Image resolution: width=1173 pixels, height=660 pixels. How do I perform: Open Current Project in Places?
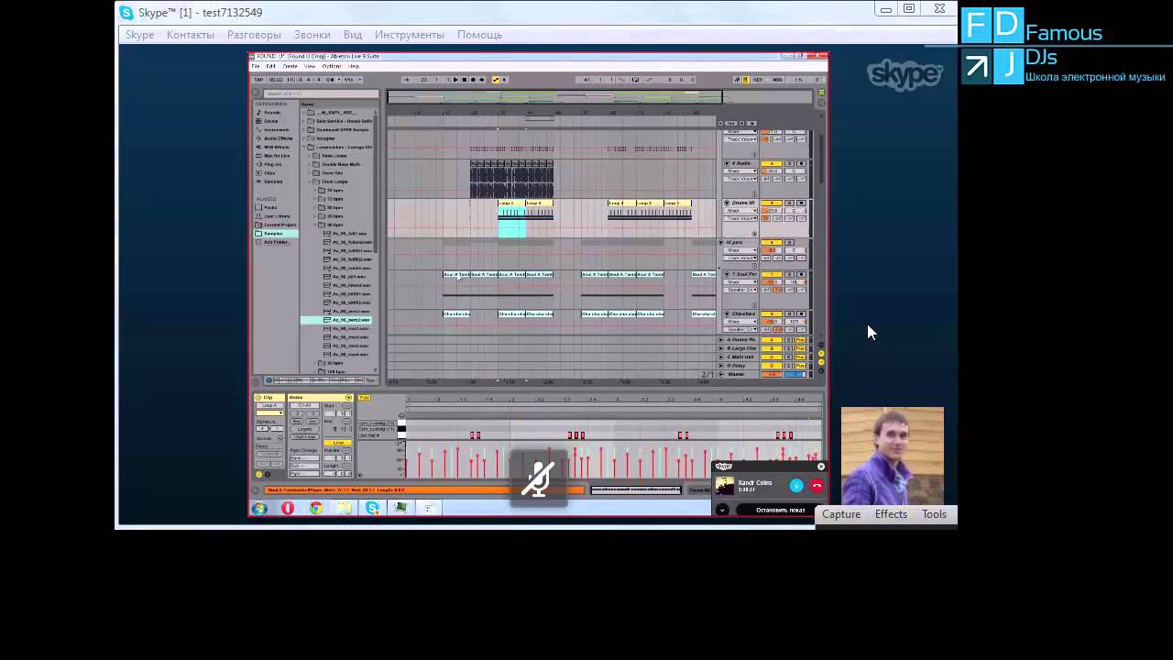point(276,225)
